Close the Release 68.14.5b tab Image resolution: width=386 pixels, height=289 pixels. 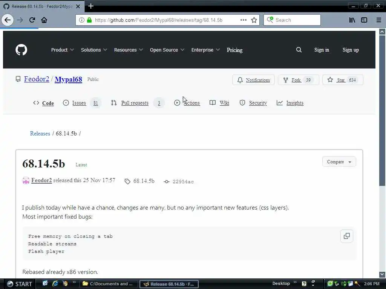click(x=78, y=6)
